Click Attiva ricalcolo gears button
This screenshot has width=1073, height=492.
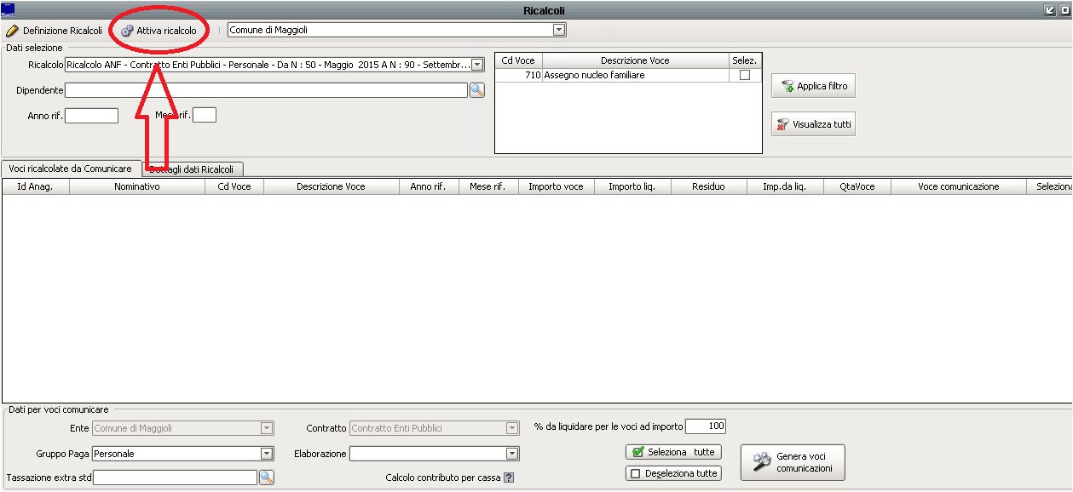pyautogui.click(x=159, y=31)
